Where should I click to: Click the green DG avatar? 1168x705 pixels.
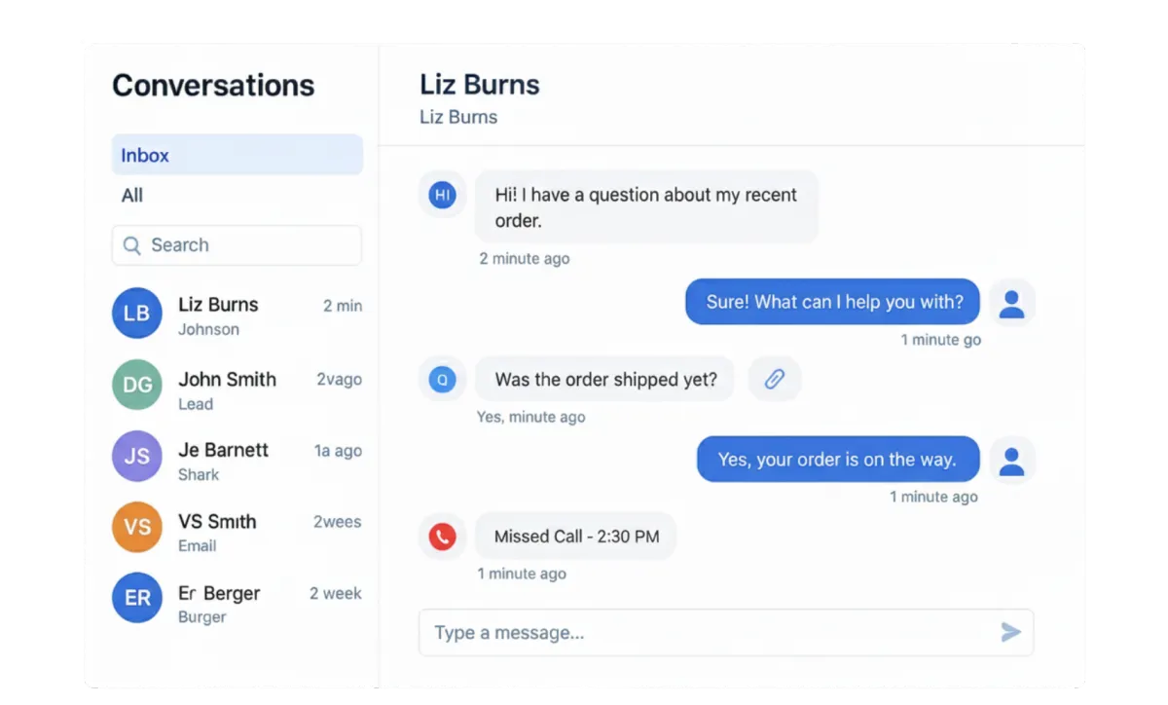click(x=137, y=385)
